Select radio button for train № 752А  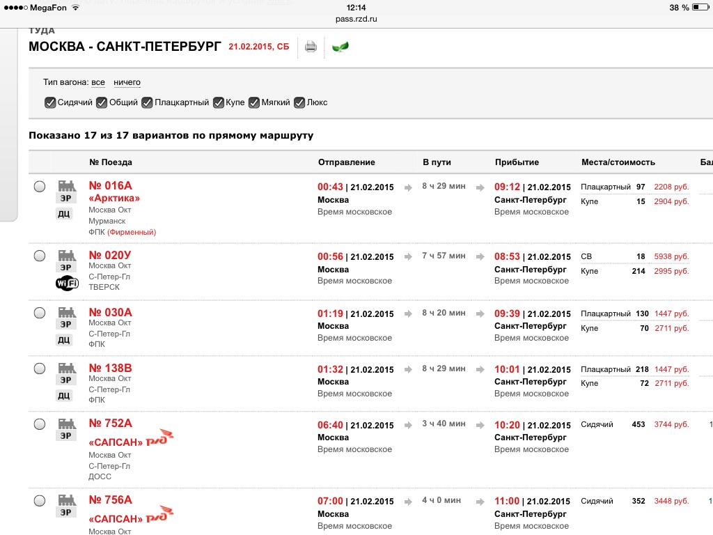coord(40,424)
